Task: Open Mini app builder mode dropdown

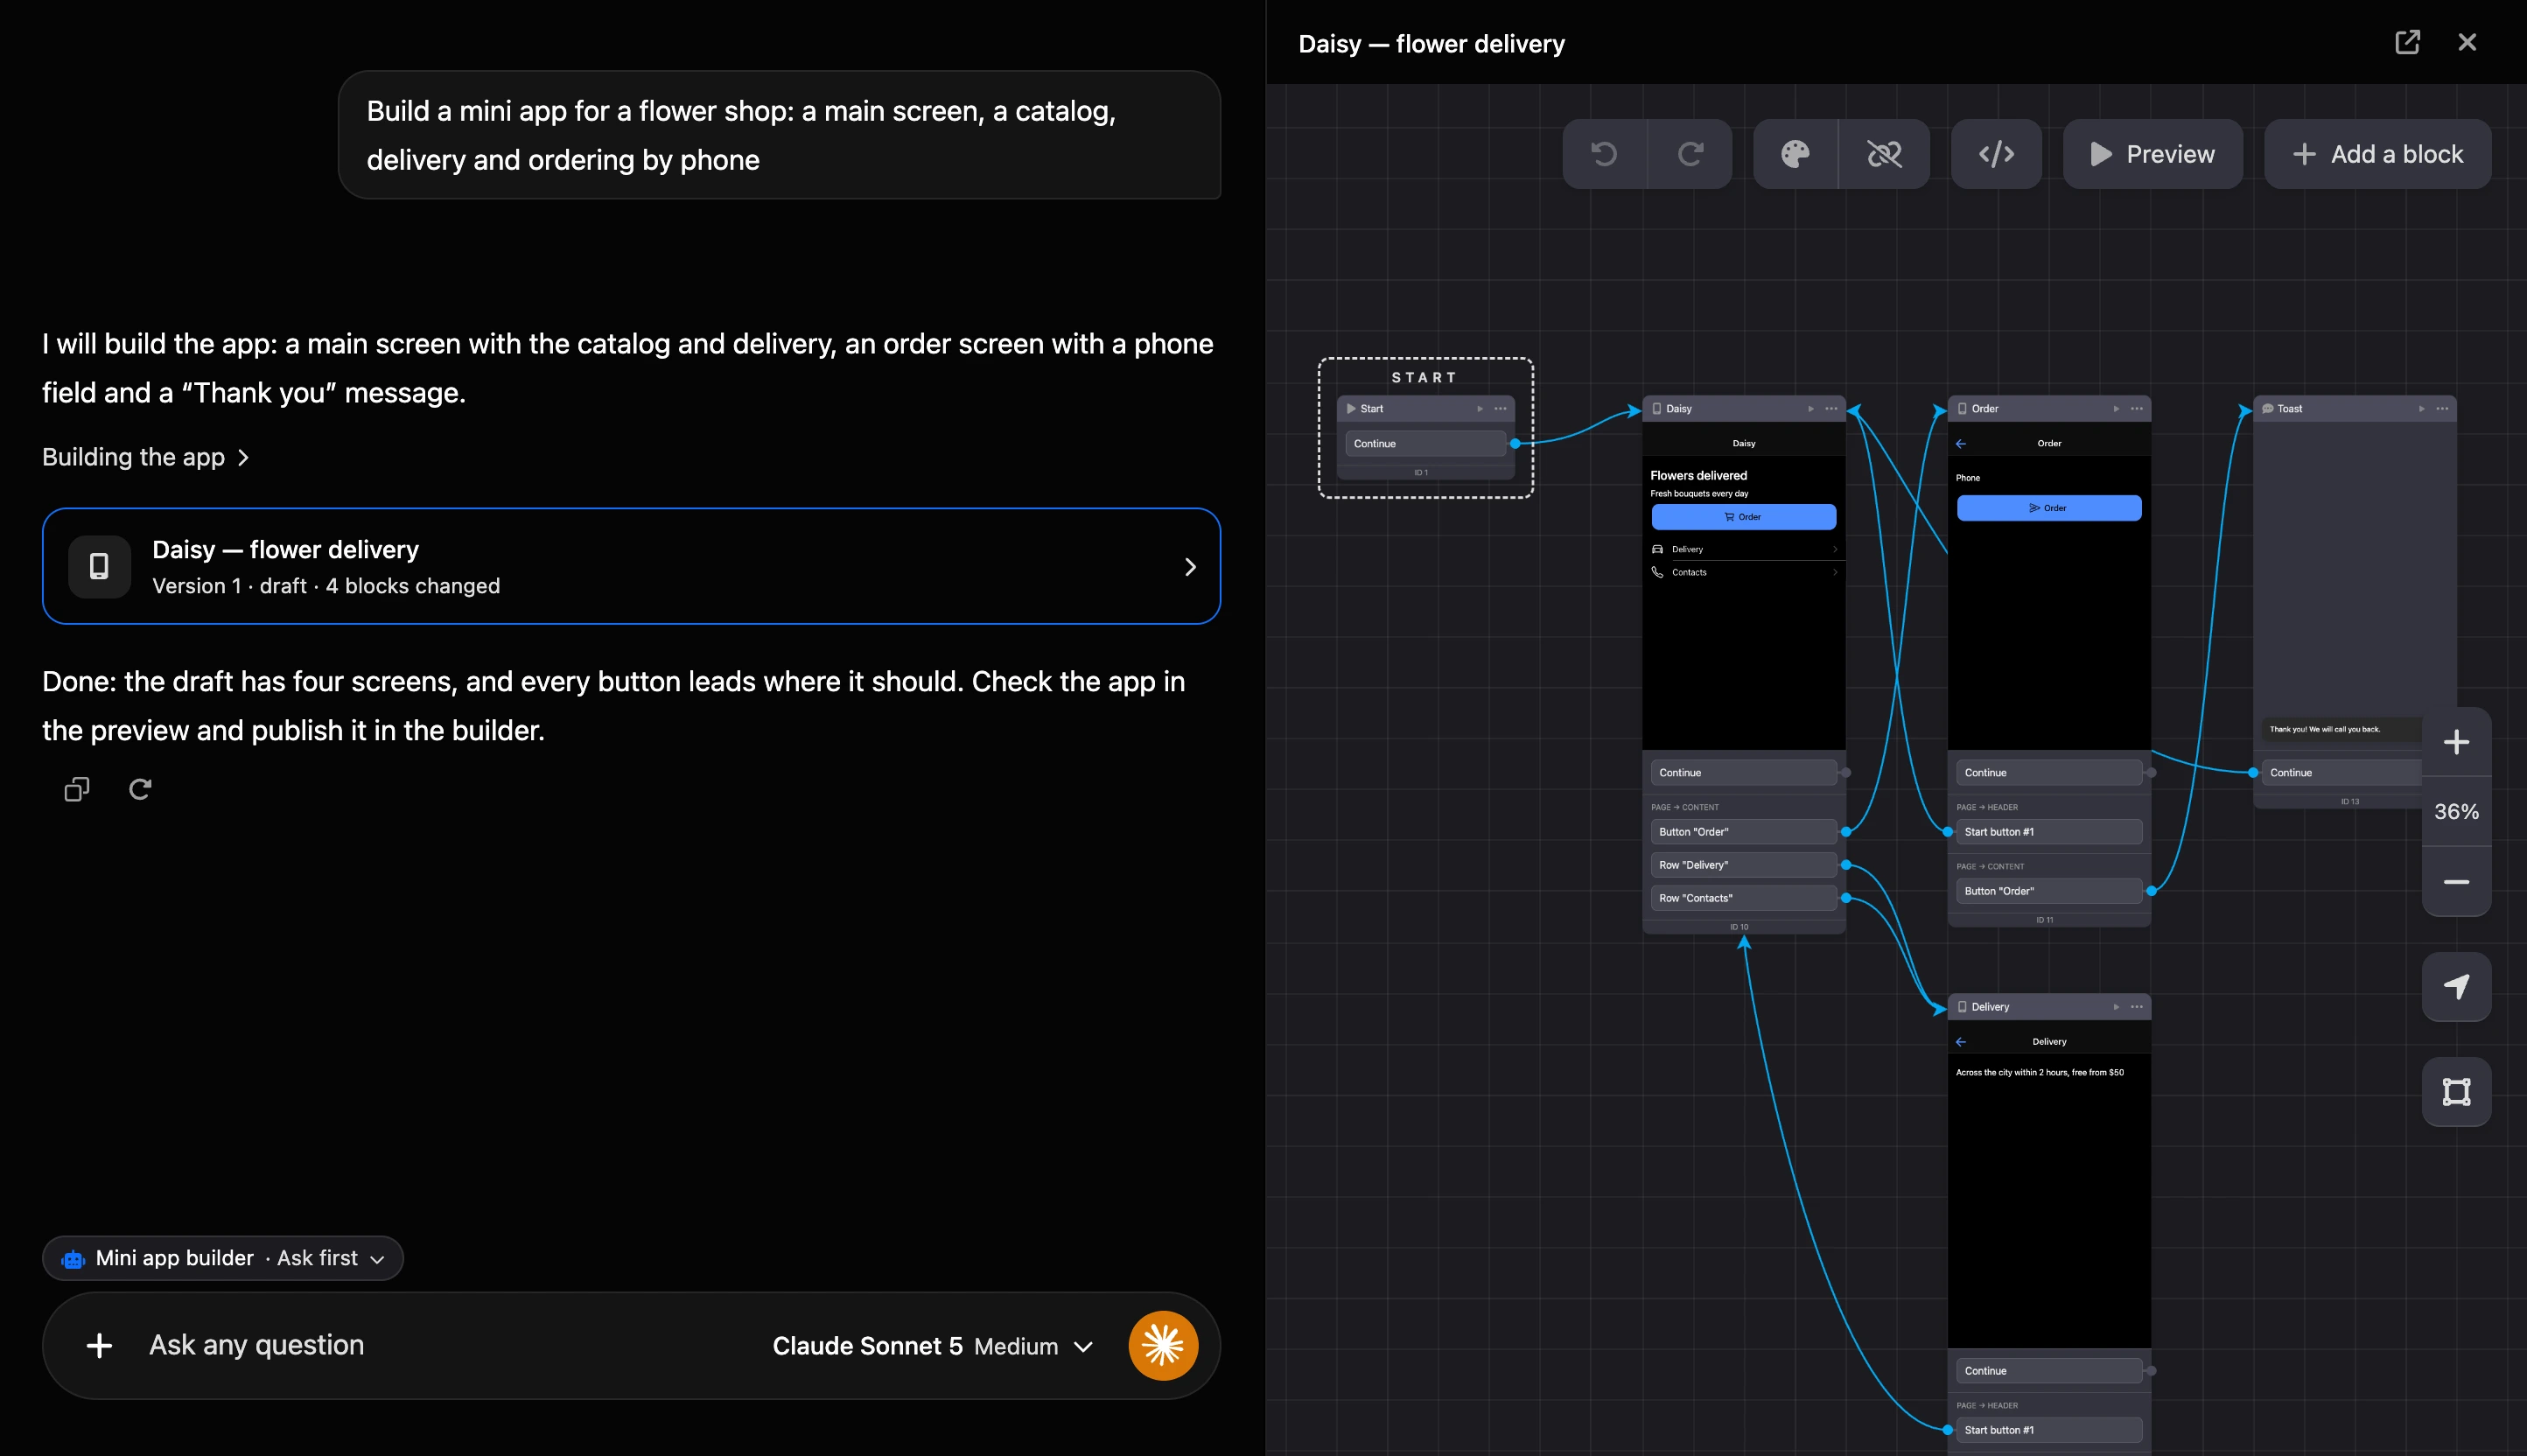Action: coord(222,1258)
